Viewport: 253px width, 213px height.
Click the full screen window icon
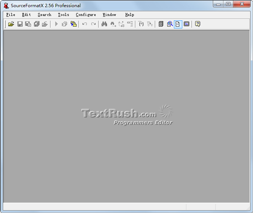coord(186,24)
